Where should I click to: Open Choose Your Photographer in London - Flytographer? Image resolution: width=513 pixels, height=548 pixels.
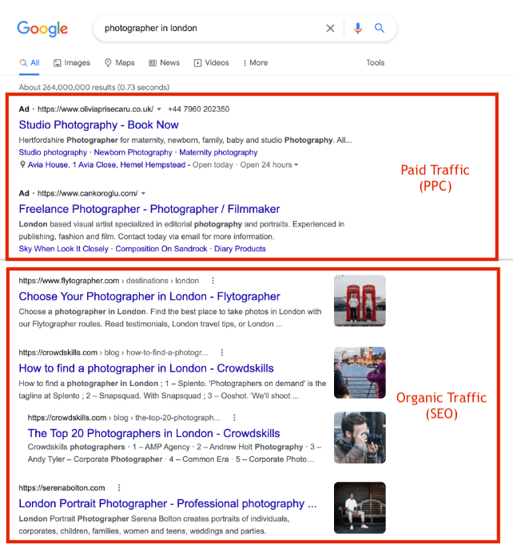pos(149,297)
